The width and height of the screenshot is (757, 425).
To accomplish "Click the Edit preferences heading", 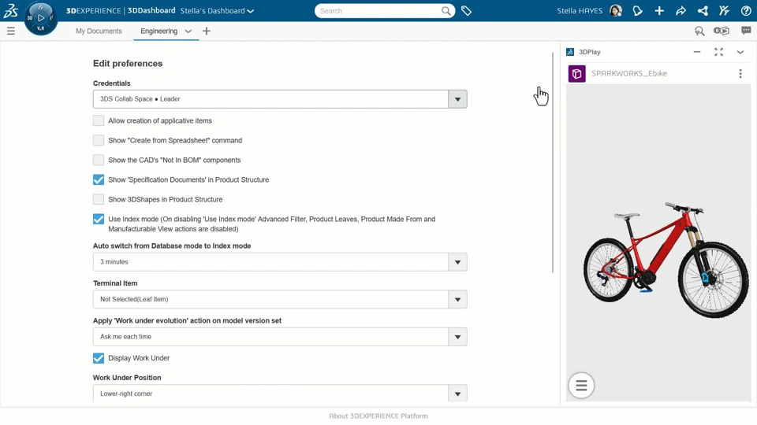I will coord(128,64).
